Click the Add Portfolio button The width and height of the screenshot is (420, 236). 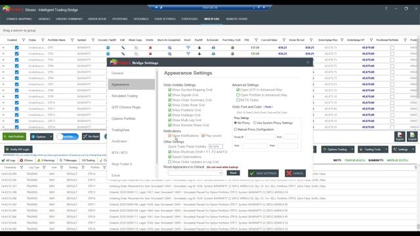pos(14,137)
